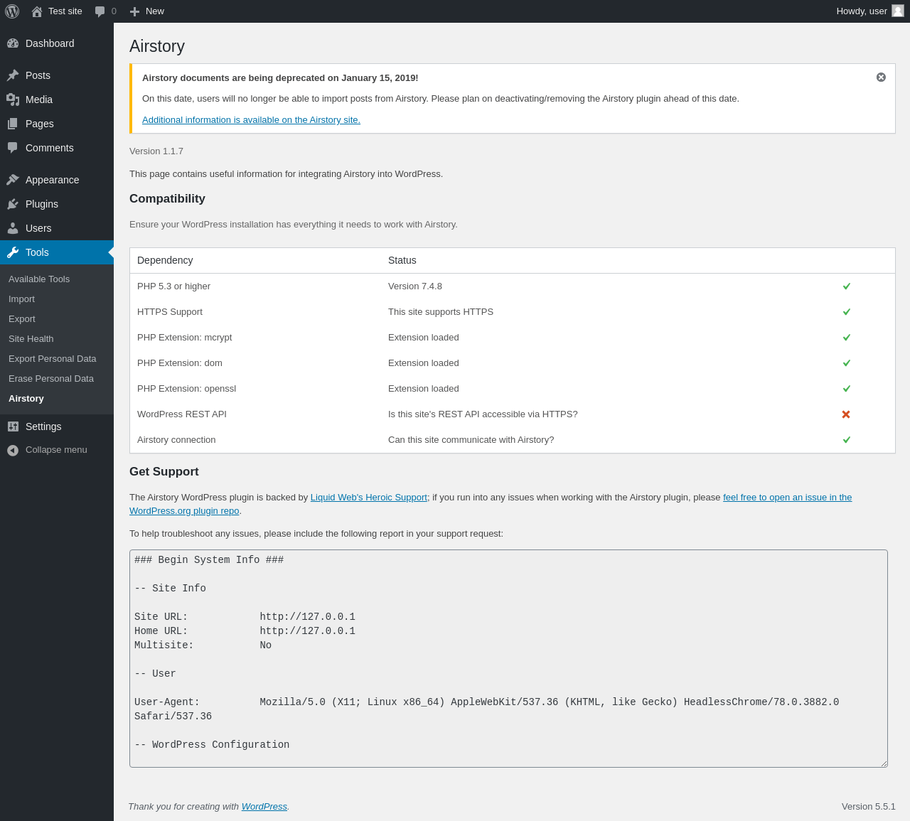The height and width of the screenshot is (821, 910).
Task: Click 'Is this site's REST API accessible' text
Action: click(483, 414)
